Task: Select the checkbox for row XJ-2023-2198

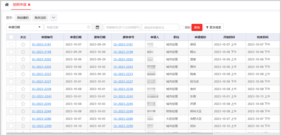Action: 11,52
